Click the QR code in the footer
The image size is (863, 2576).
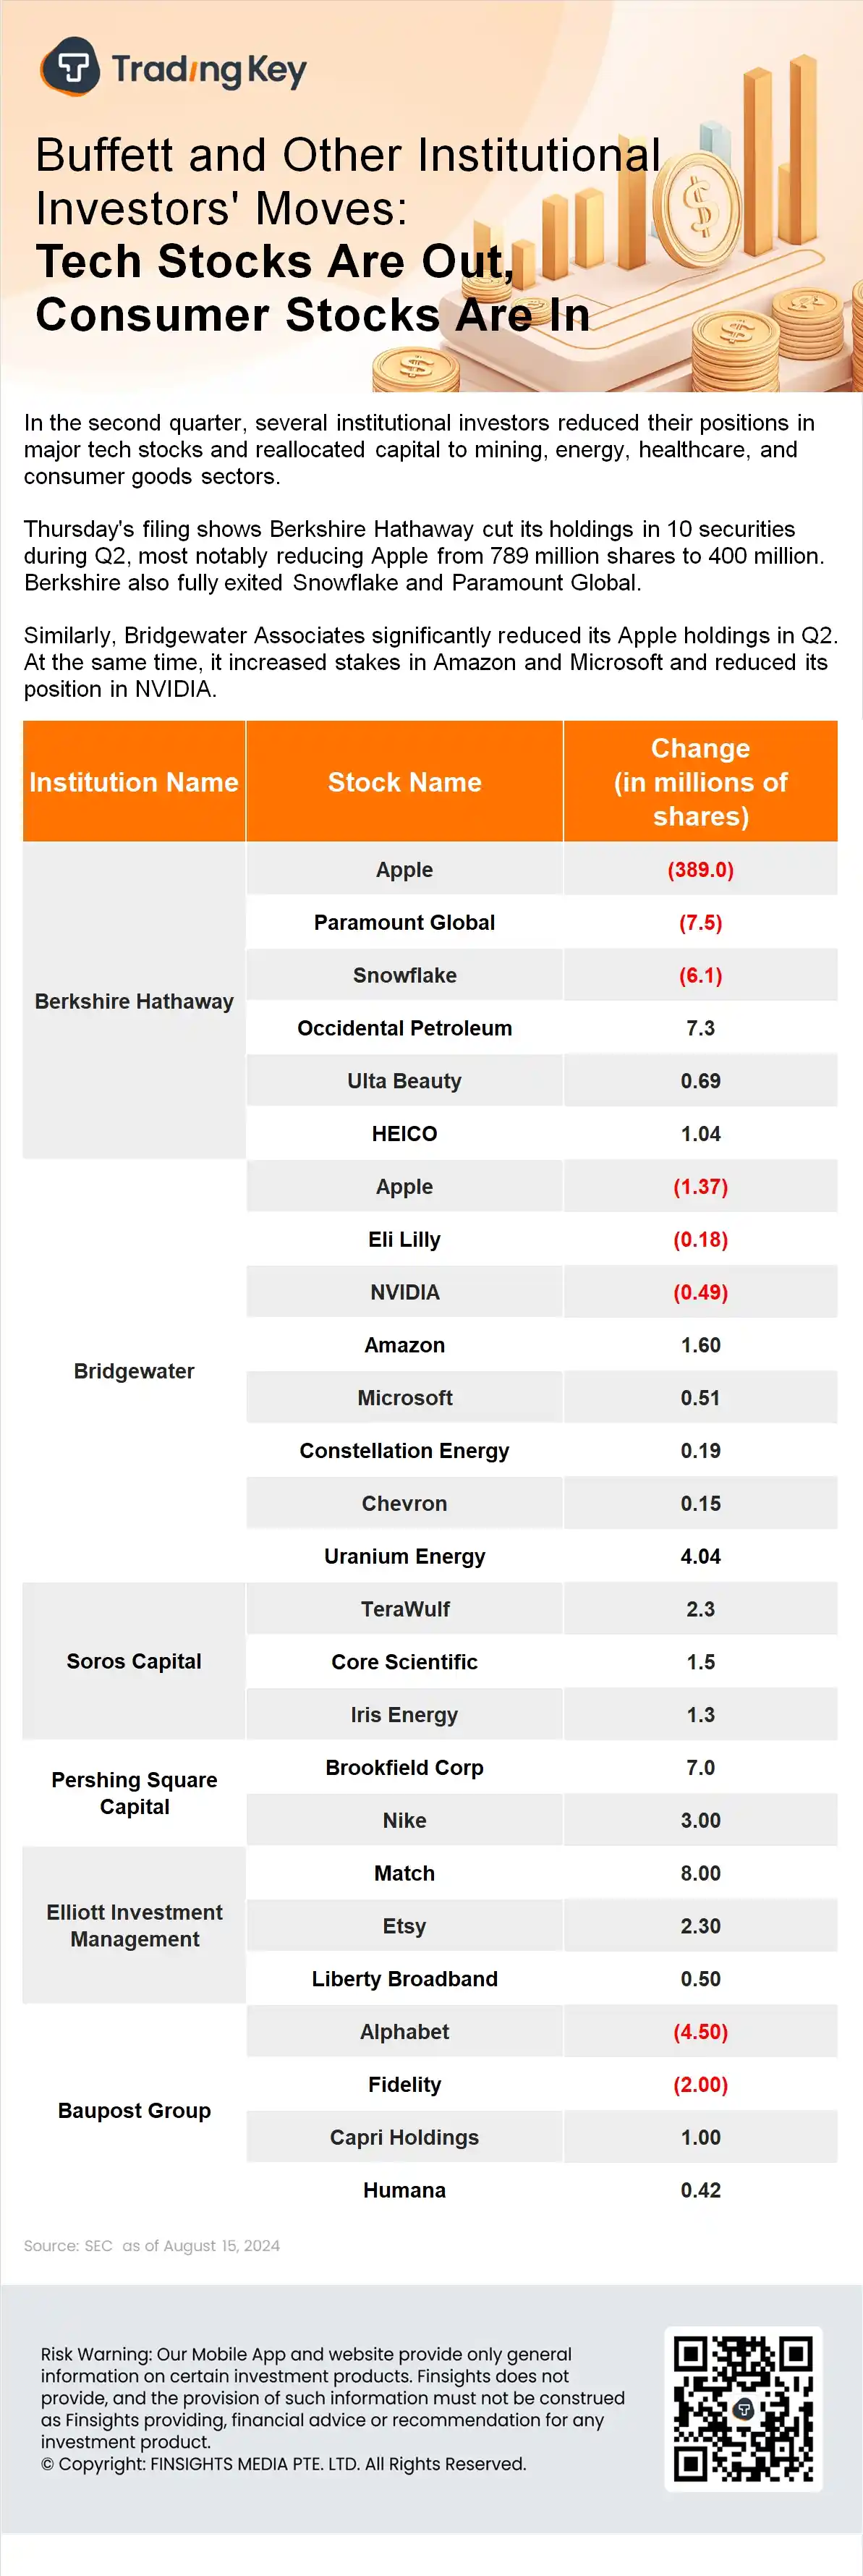[x=743, y=2408]
